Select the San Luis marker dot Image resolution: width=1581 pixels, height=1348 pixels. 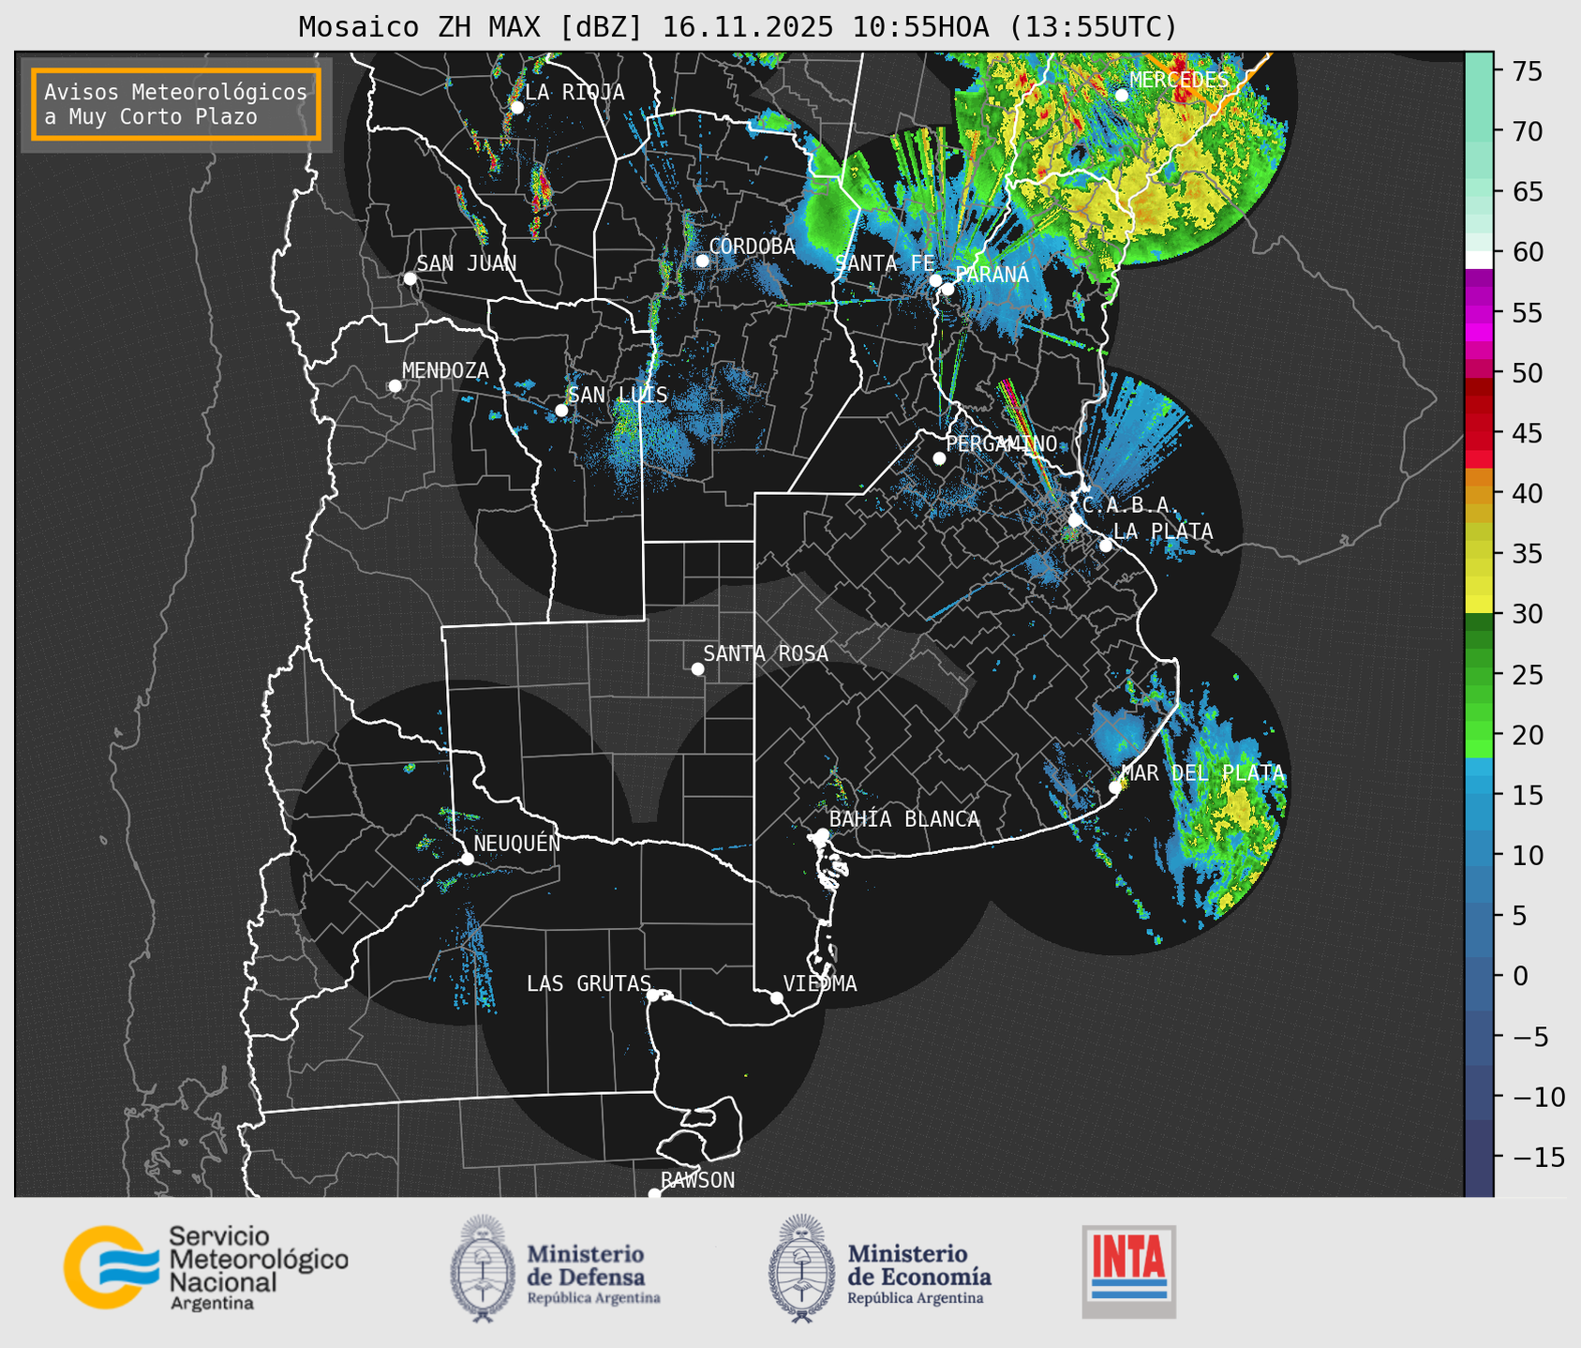pos(561,411)
